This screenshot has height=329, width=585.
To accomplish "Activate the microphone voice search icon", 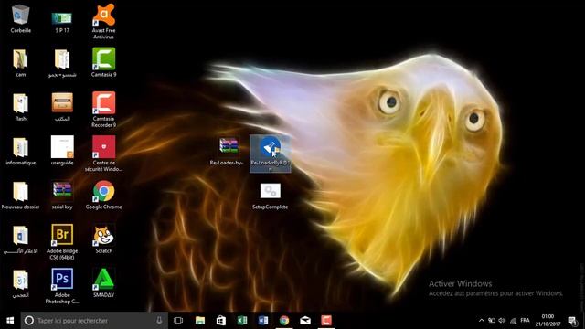I will 159,321.
